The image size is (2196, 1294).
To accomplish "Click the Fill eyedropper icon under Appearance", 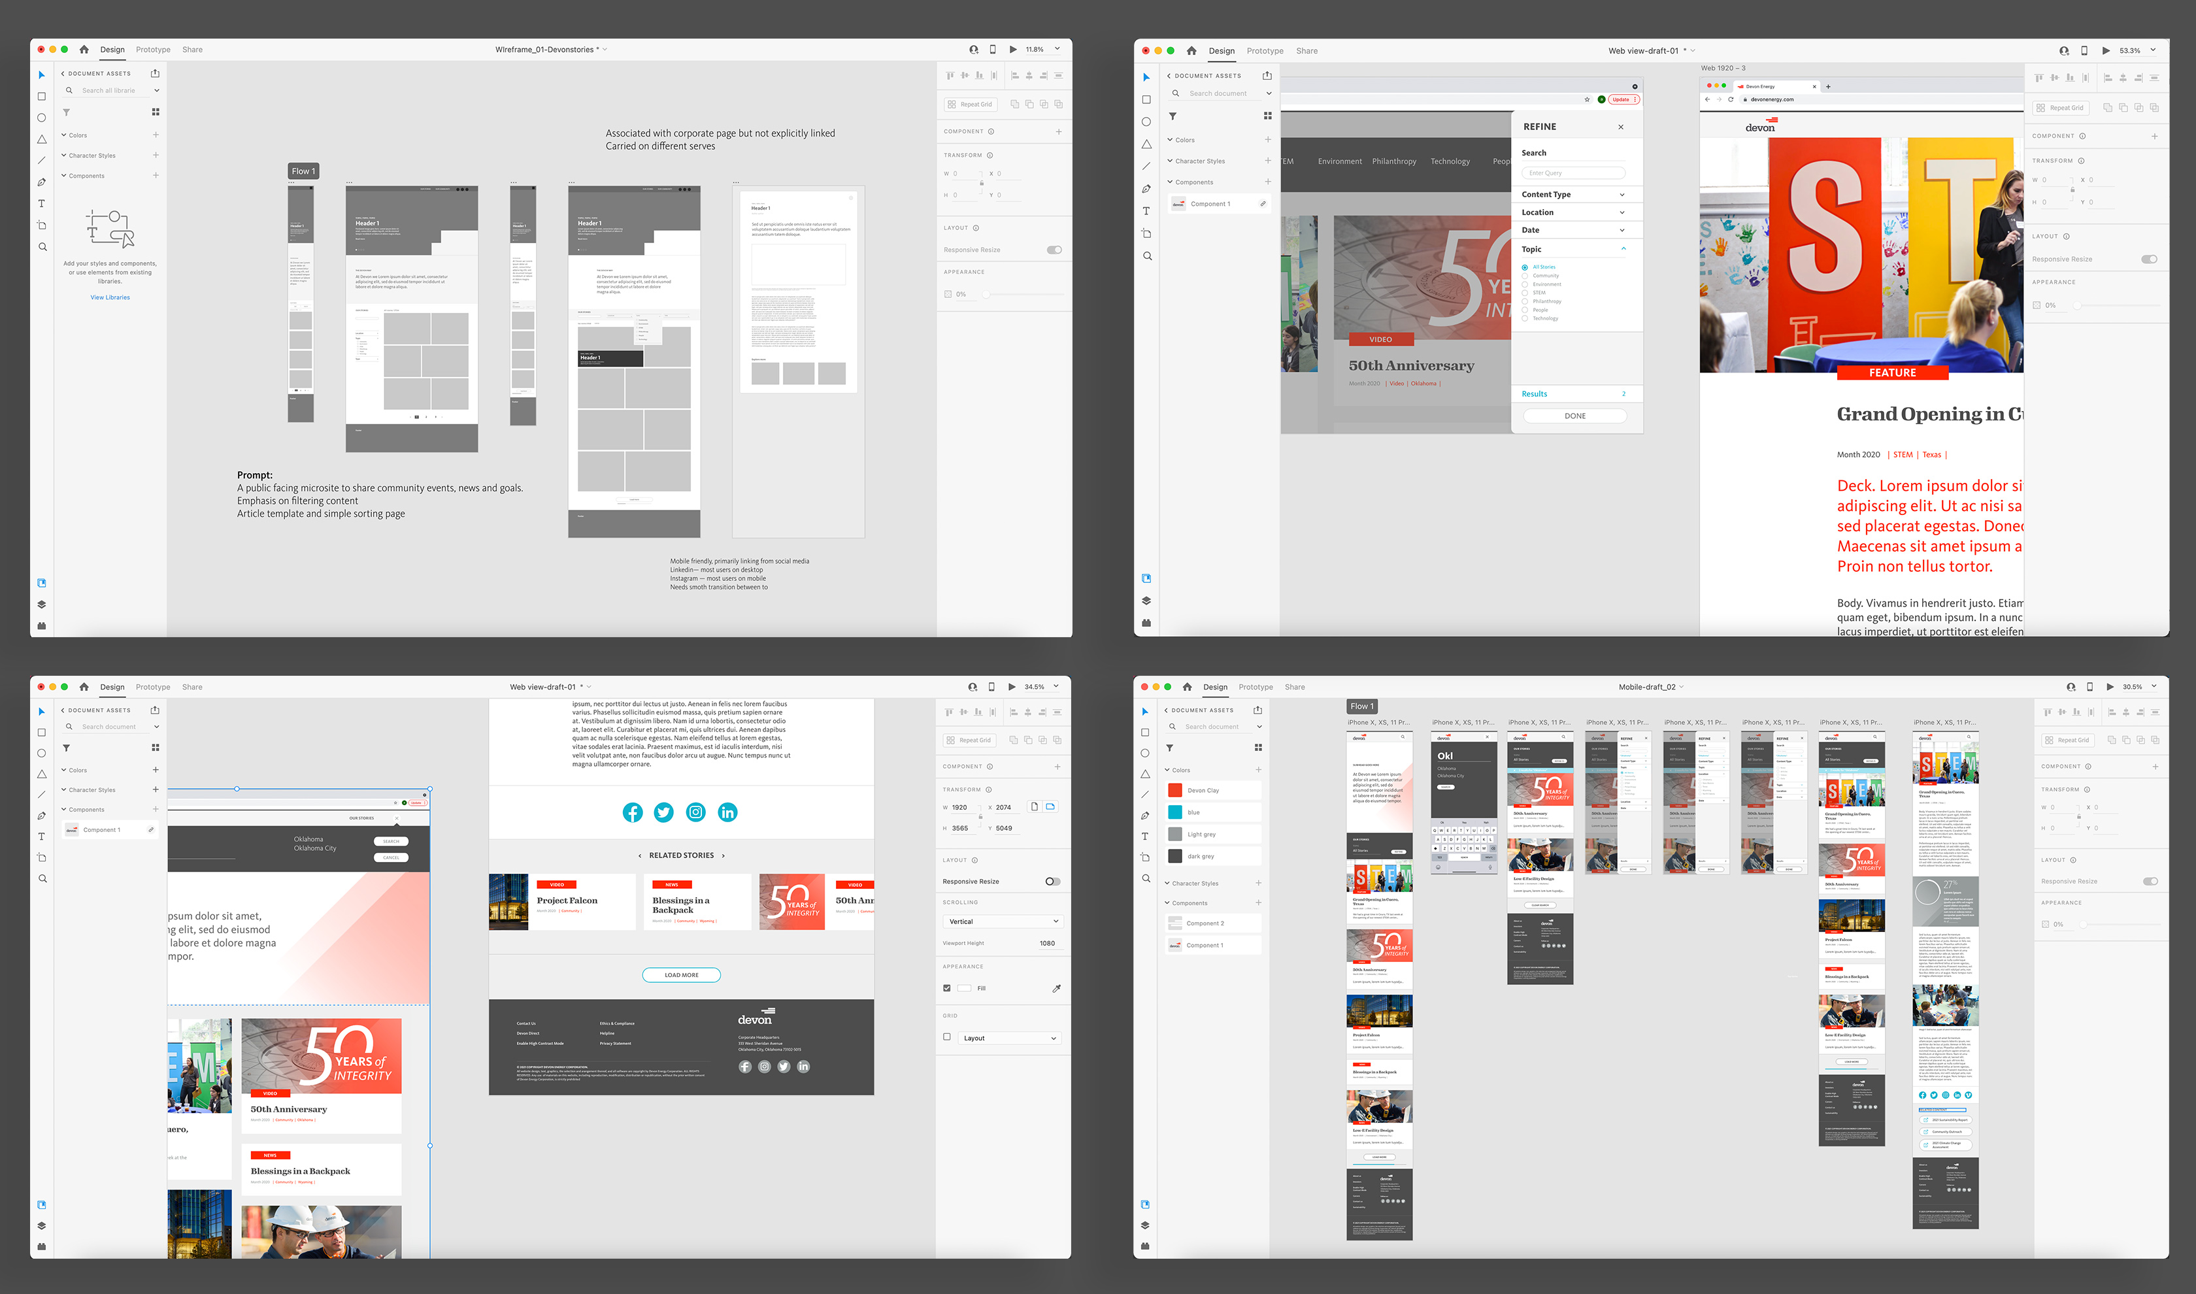I will click(x=1056, y=988).
